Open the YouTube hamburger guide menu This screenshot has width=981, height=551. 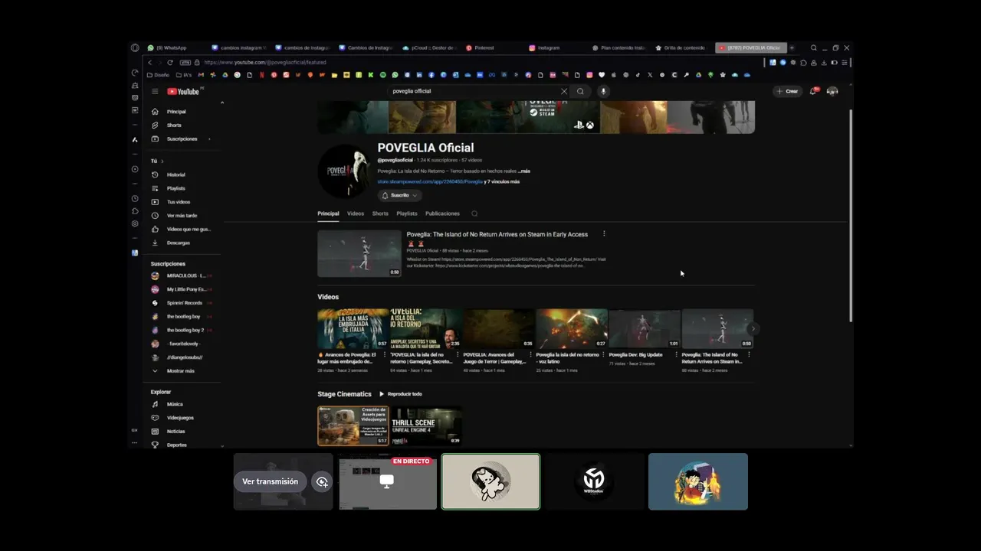155,91
